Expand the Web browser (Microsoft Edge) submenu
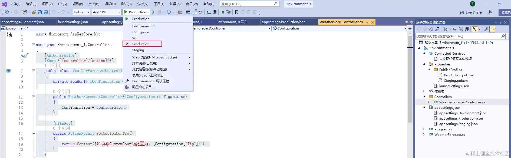 pos(157,57)
